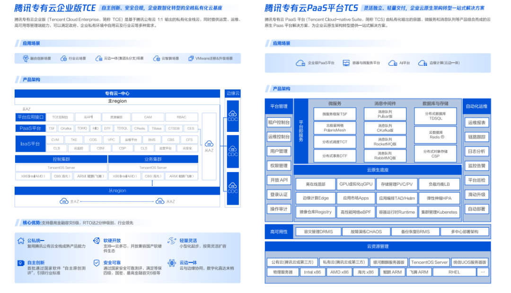Click the CTSDB box
The width and height of the screenshot is (511, 293).
174,128
